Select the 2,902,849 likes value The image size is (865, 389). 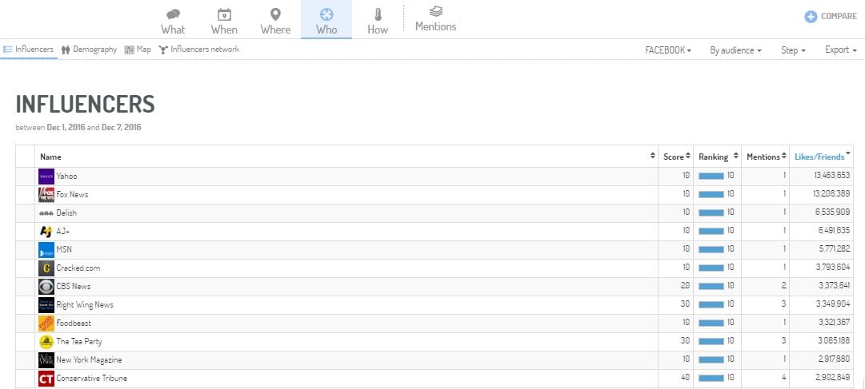click(x=834, y=379)
